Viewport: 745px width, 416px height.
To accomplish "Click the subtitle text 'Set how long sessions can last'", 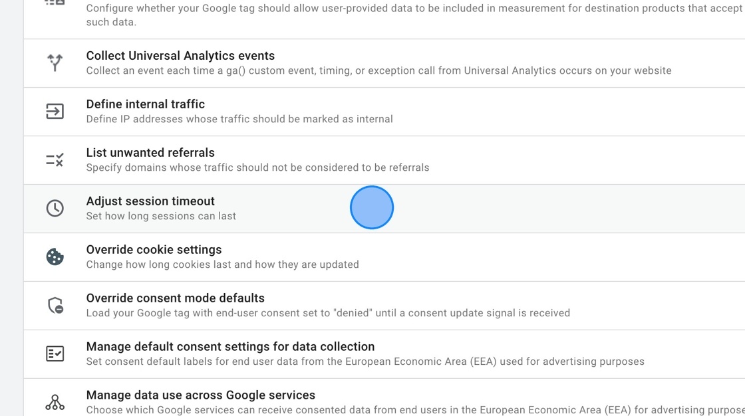I will point(160,215).
